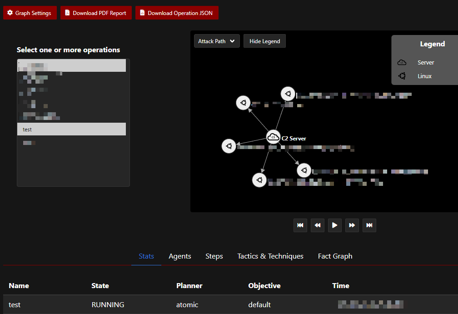Hide the graph legend

pyautogui.click(x=264, y=41)
